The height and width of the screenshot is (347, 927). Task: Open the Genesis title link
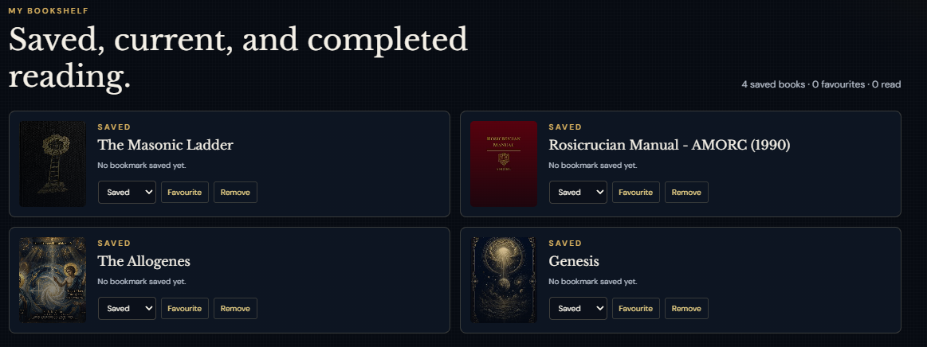[x=574, y=261]
